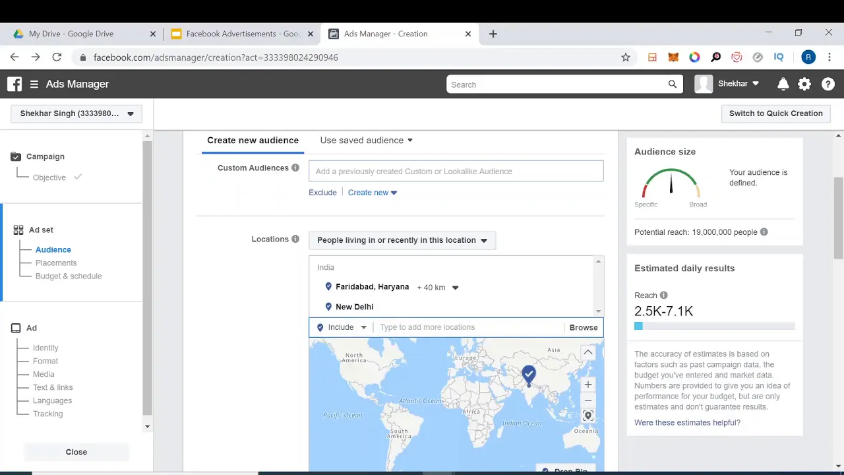Open a new browser tab

(493, 34)
